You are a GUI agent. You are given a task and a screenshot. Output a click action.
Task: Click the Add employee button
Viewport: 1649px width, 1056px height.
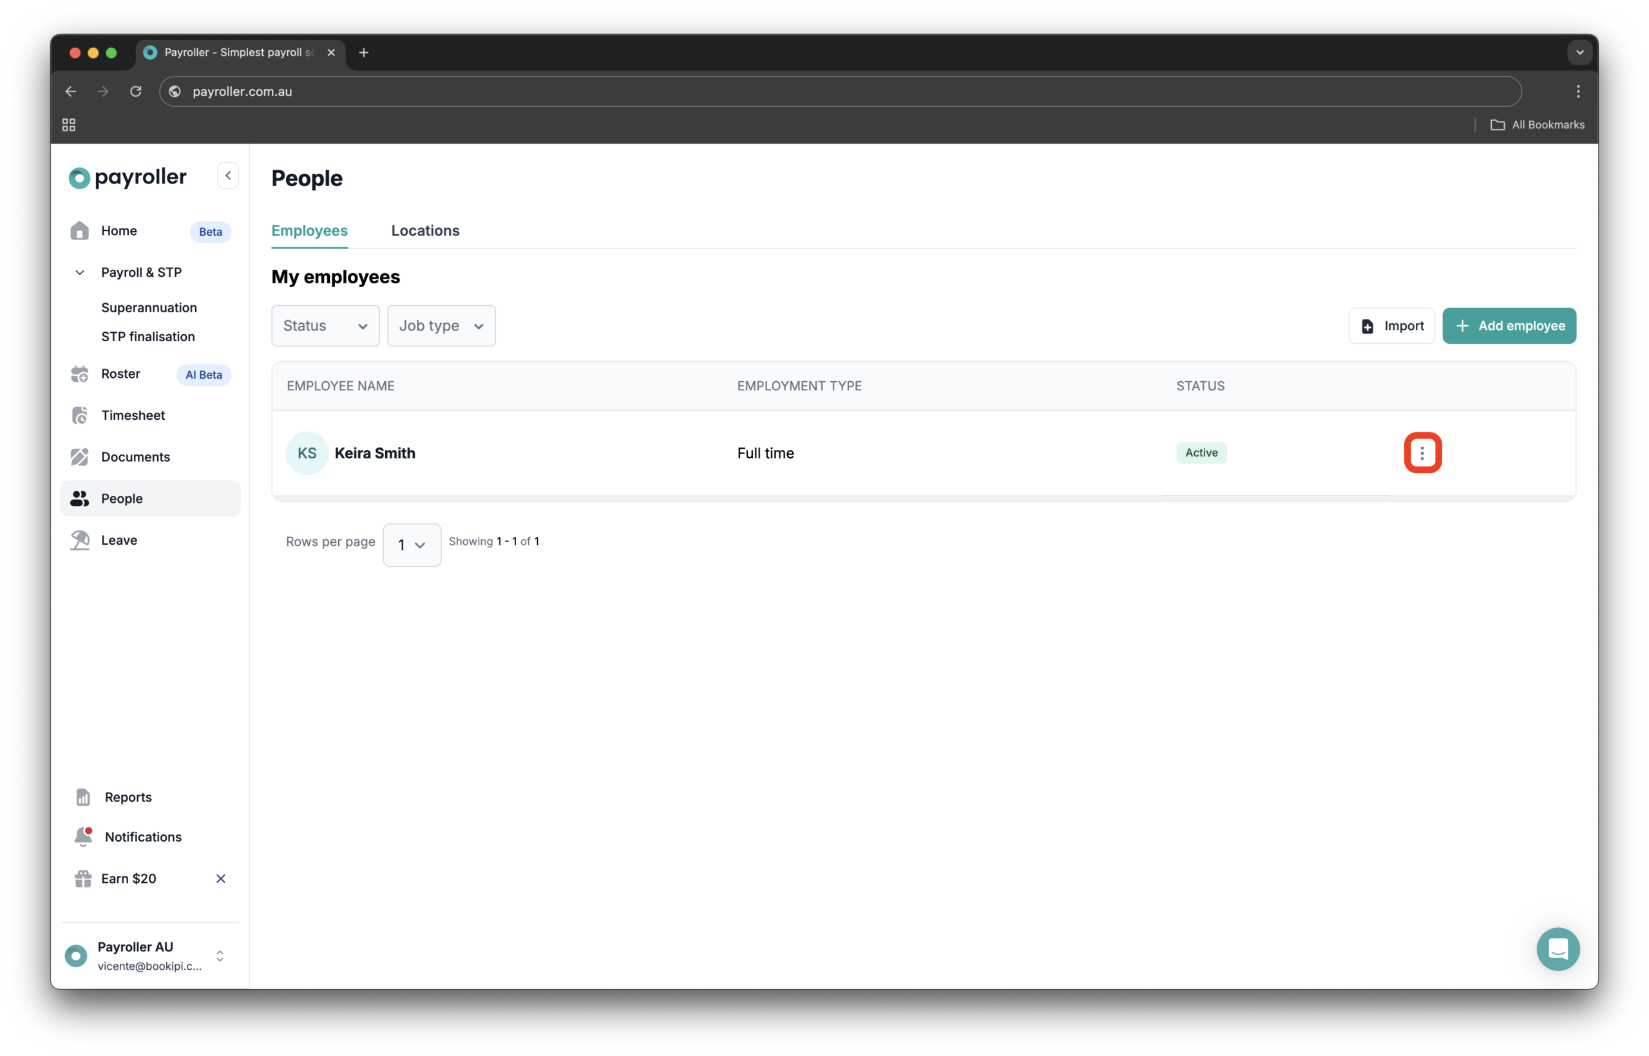click(x=1510, y=326)
